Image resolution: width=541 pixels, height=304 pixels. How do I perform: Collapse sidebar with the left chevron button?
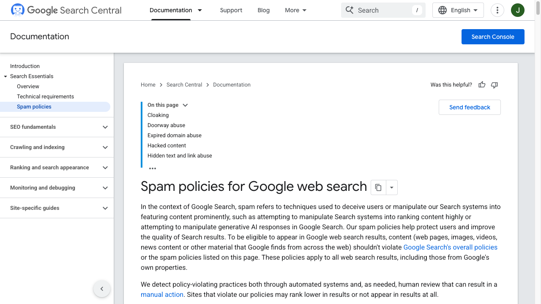102,289
